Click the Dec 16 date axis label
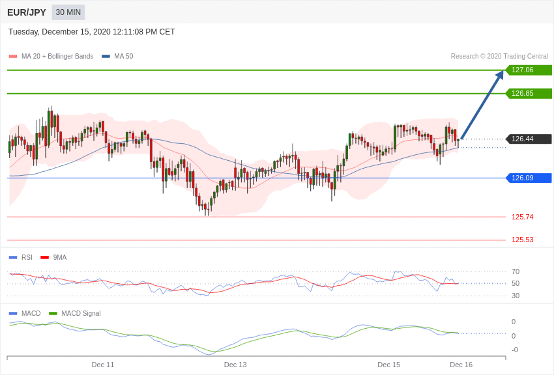 (x=461, y=365)
